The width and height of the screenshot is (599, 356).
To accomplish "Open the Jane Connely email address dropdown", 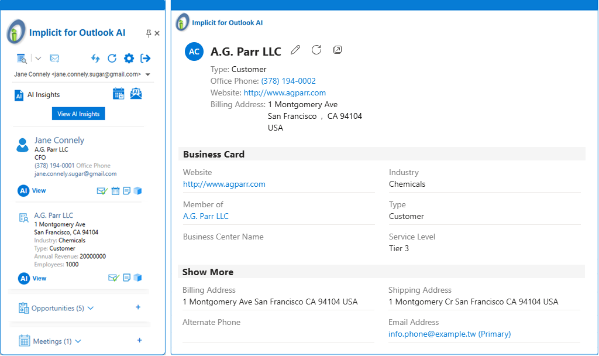I will tap(148, 75).
